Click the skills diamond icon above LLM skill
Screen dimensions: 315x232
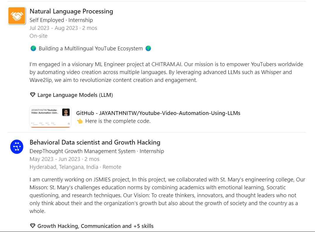(x=32, y=94)
